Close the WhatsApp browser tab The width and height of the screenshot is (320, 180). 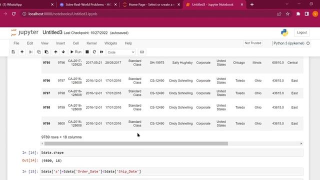point(52,4)
